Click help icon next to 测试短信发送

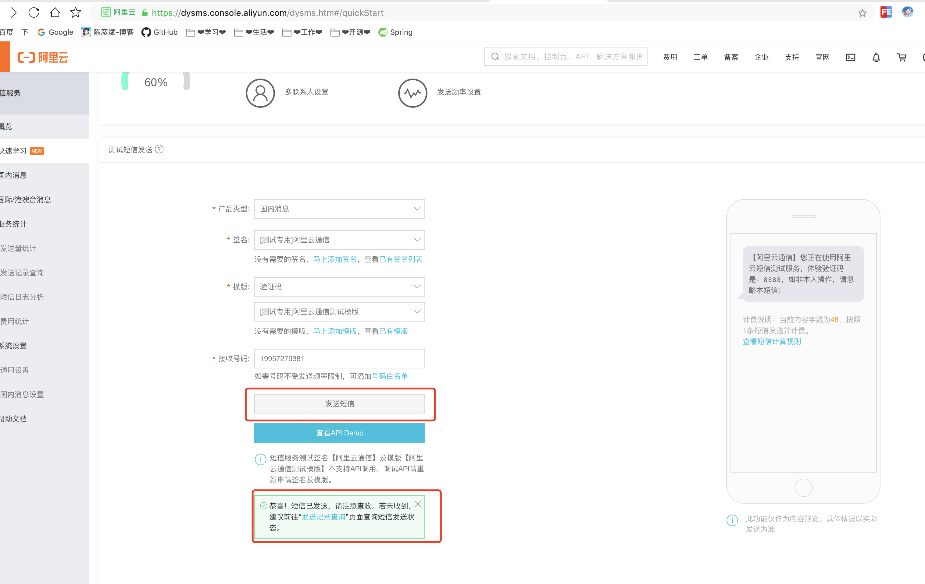[159, 149]
